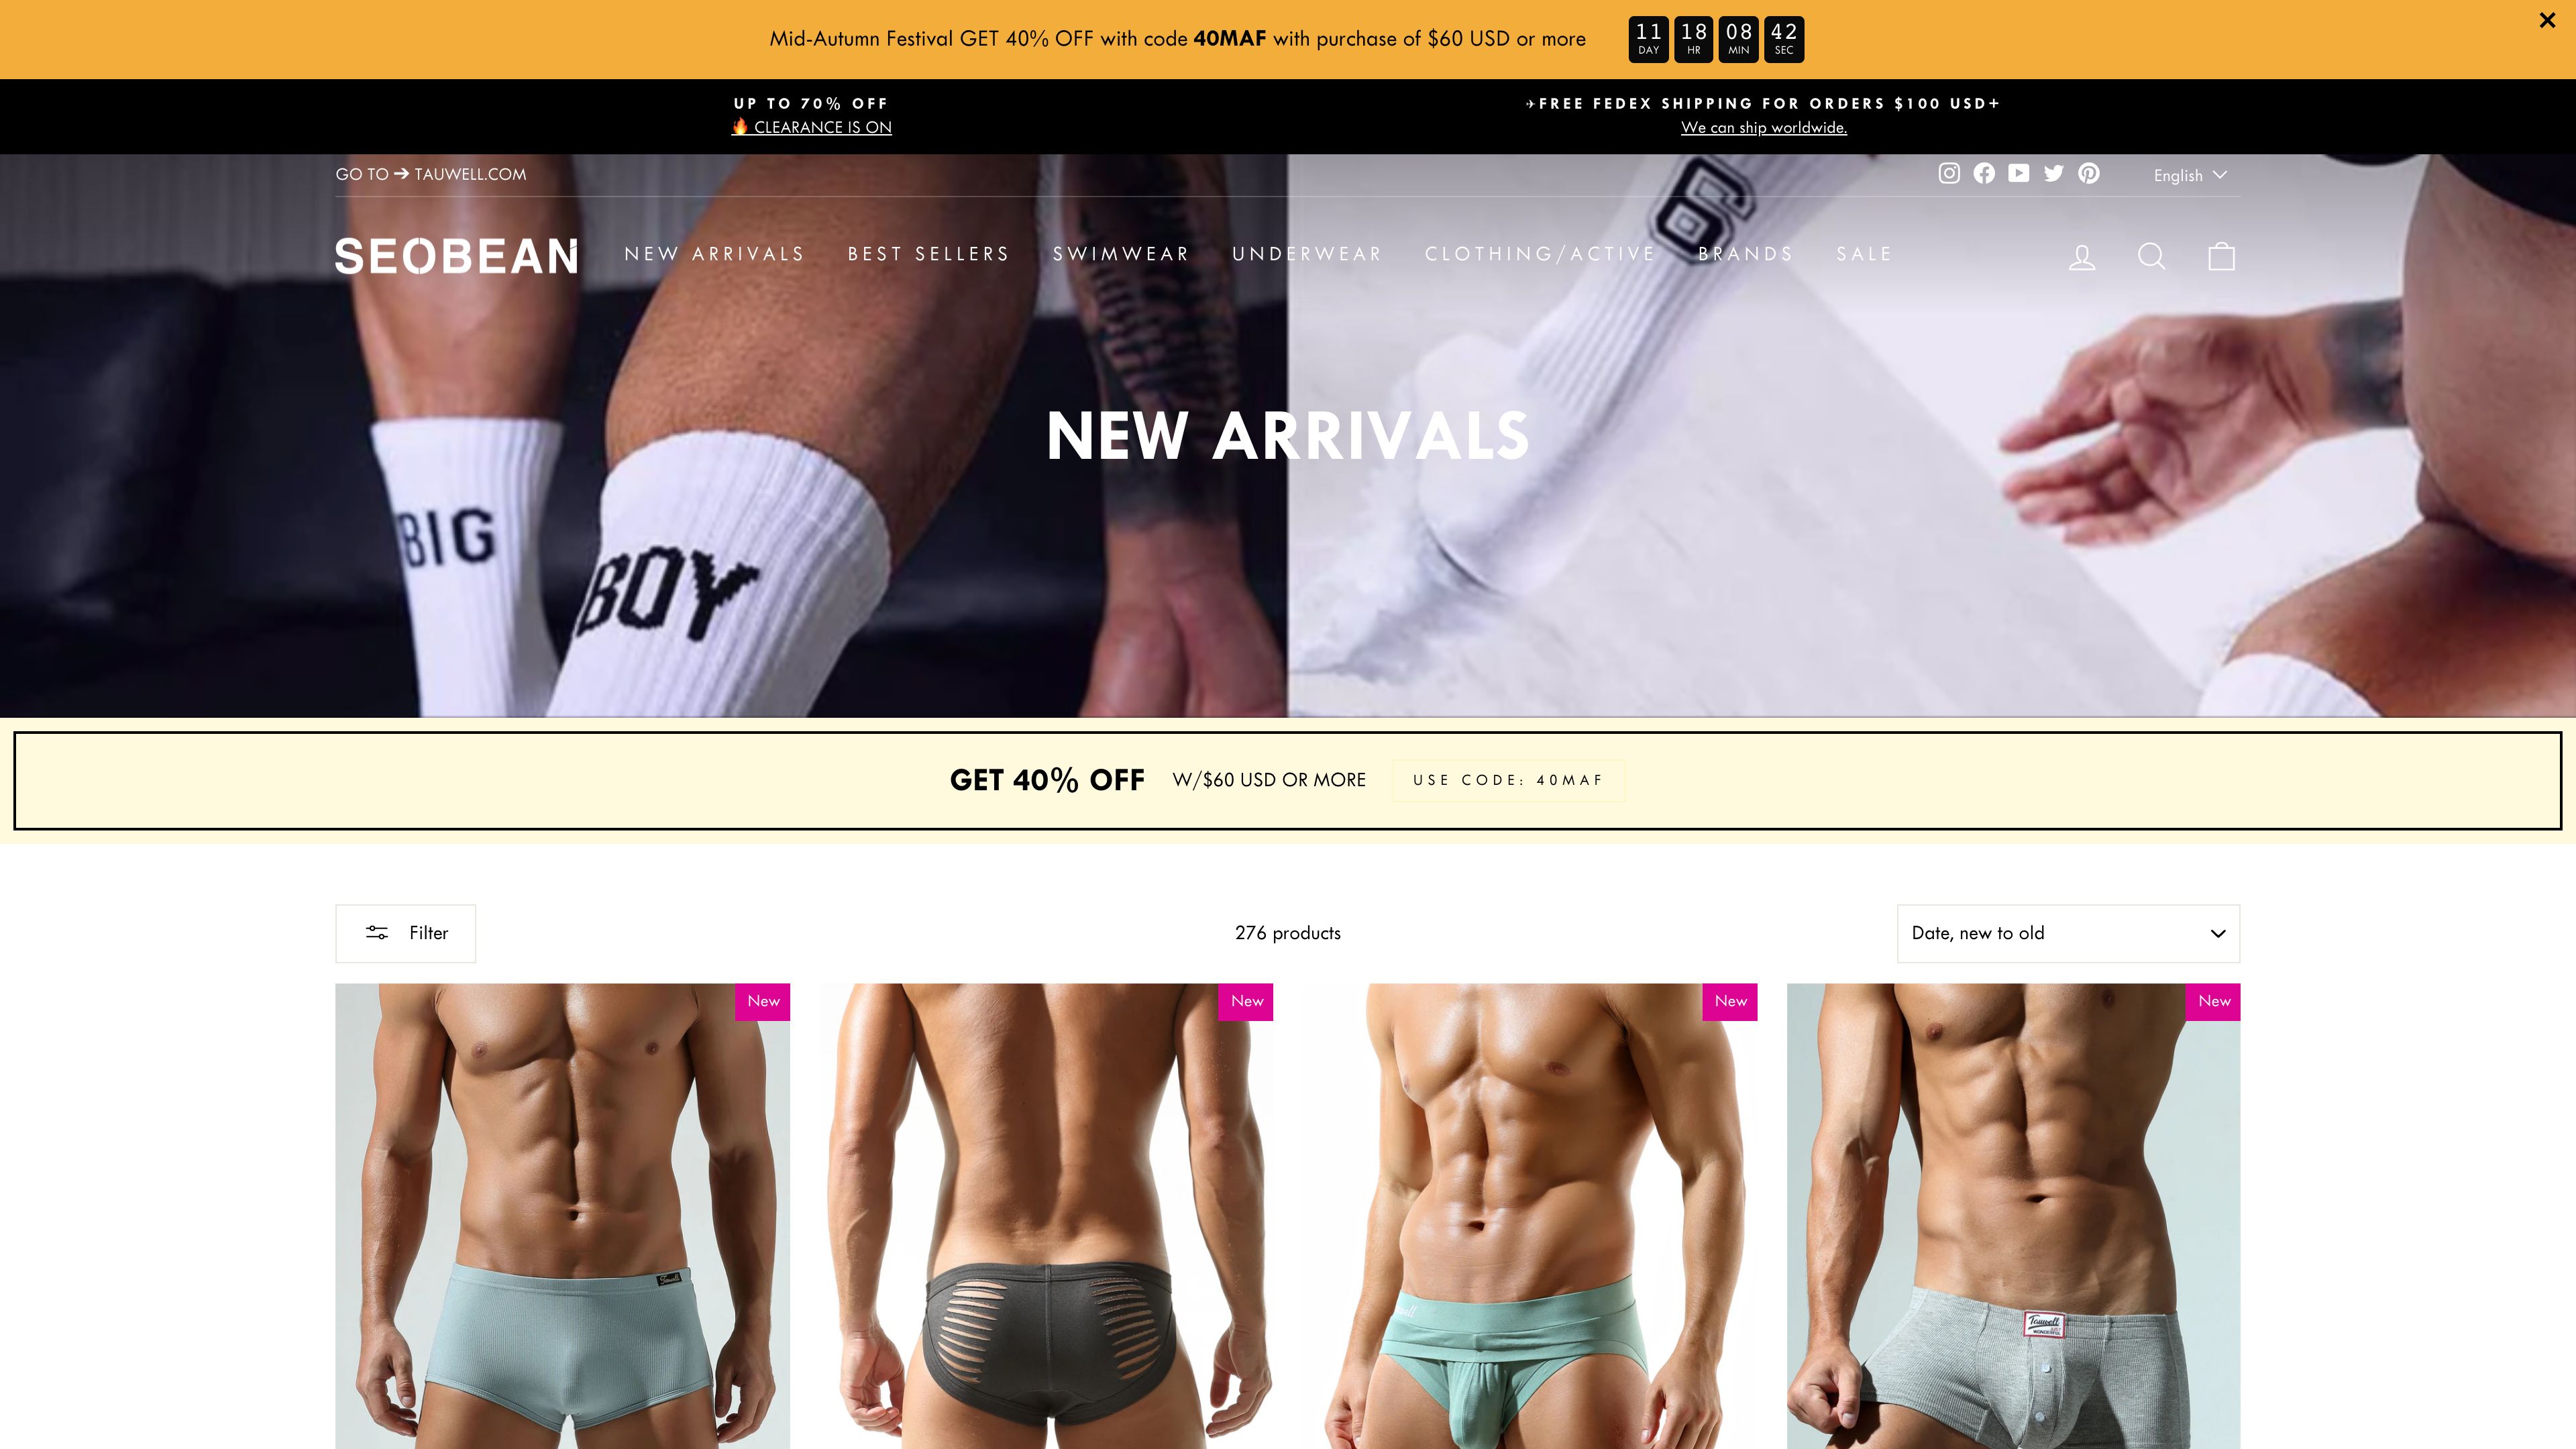The height and width of the screenshot is (1449, 2576).
Task: Click the Pinterest icon
Action: tap(2090, 173)
